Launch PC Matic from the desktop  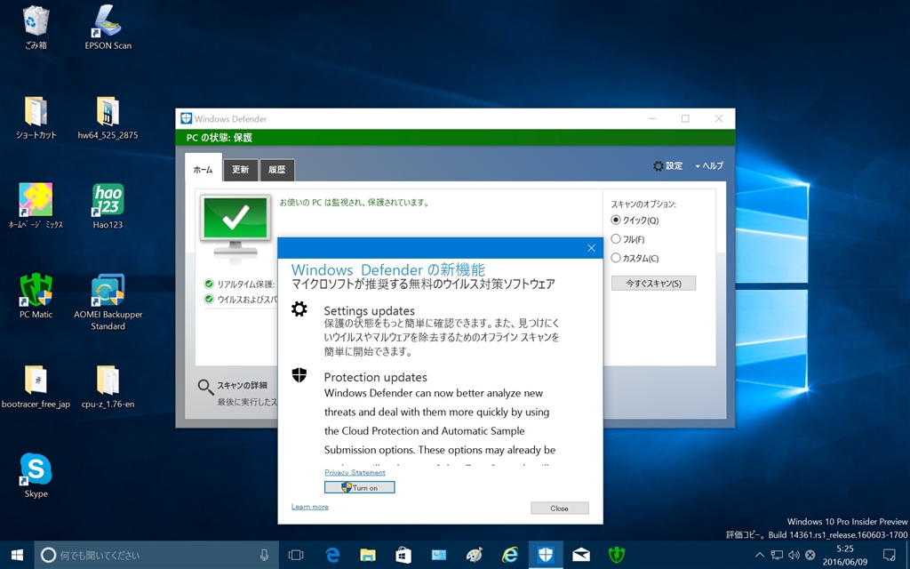[36, 292]
